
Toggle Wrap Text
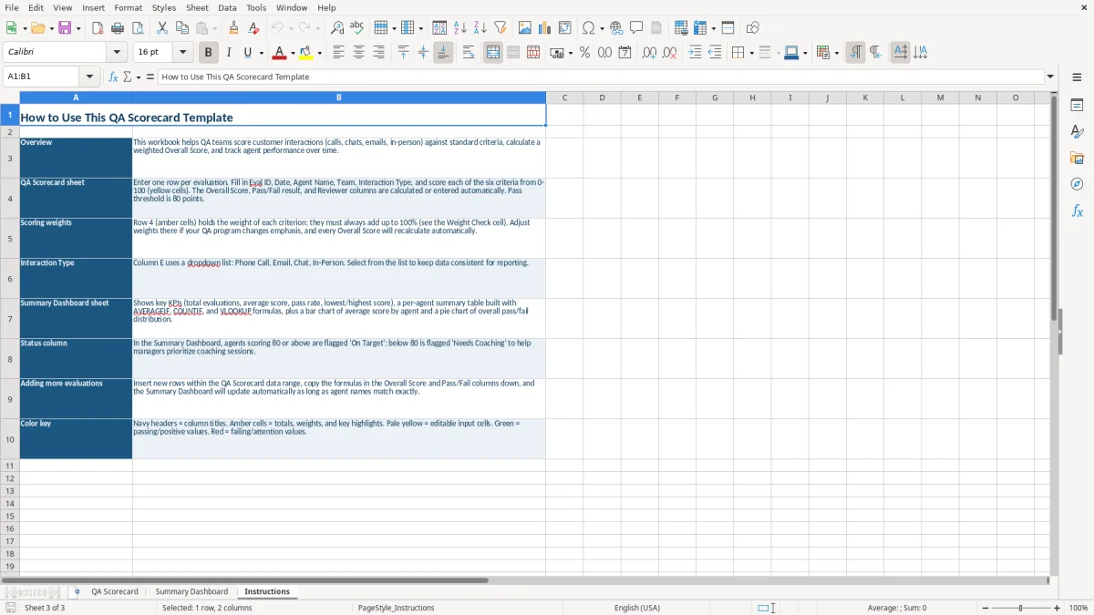click(468, 53)
